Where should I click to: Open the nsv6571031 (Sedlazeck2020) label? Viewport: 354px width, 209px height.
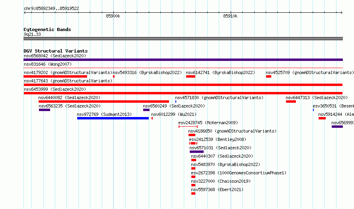coord(220,148)
